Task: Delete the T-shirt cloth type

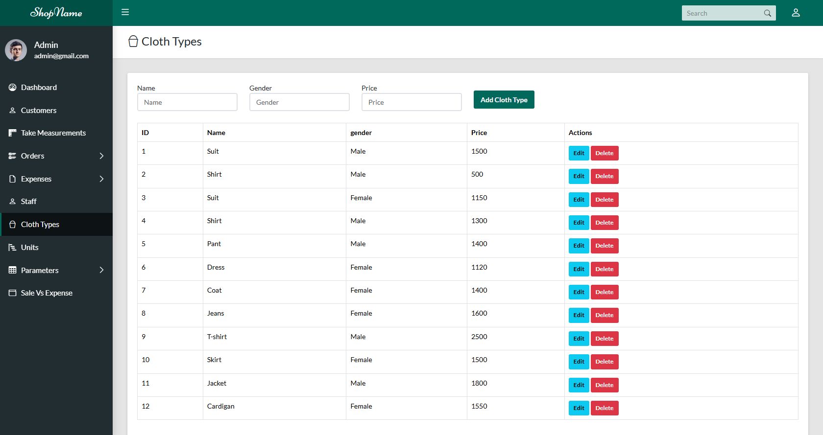Action: pos(604,339)
